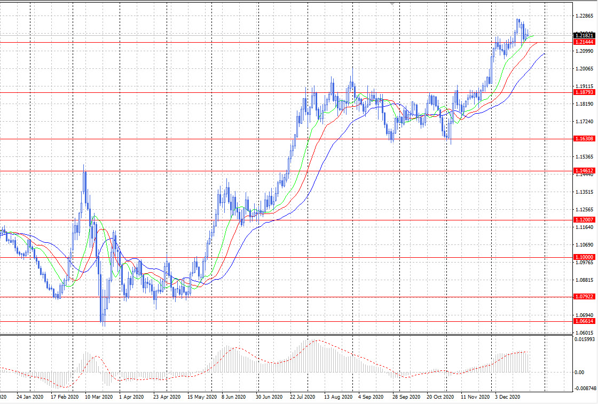This screenshot has height=404, width=598.
Task: Click price scale value 1.18190
Action: [585, 104]
